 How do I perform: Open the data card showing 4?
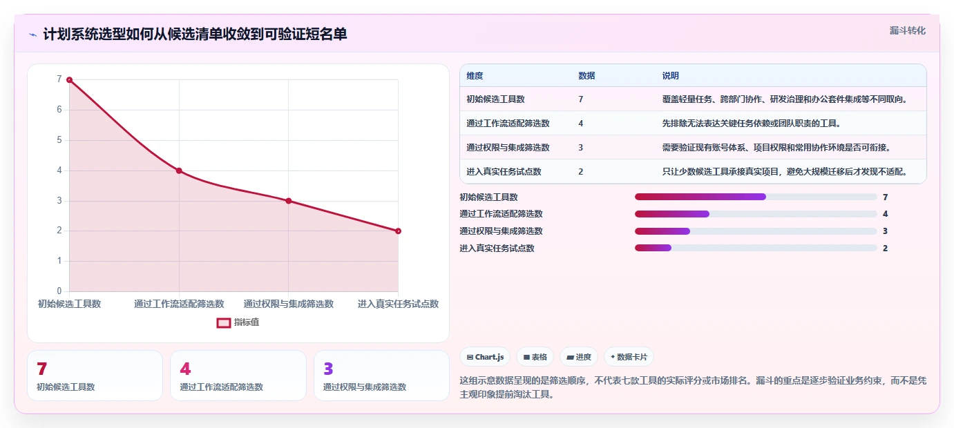238,376
